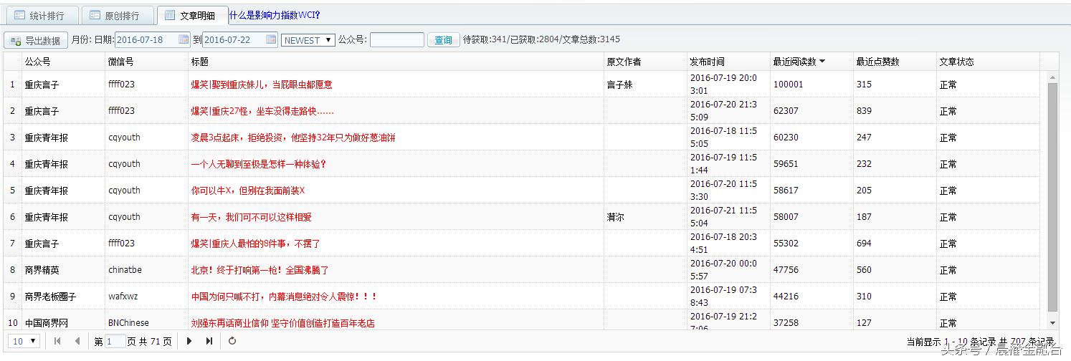Open article 一个人无聊到至极是怎样一种体验?
The image size is (1071, 361).
[259, 164]
